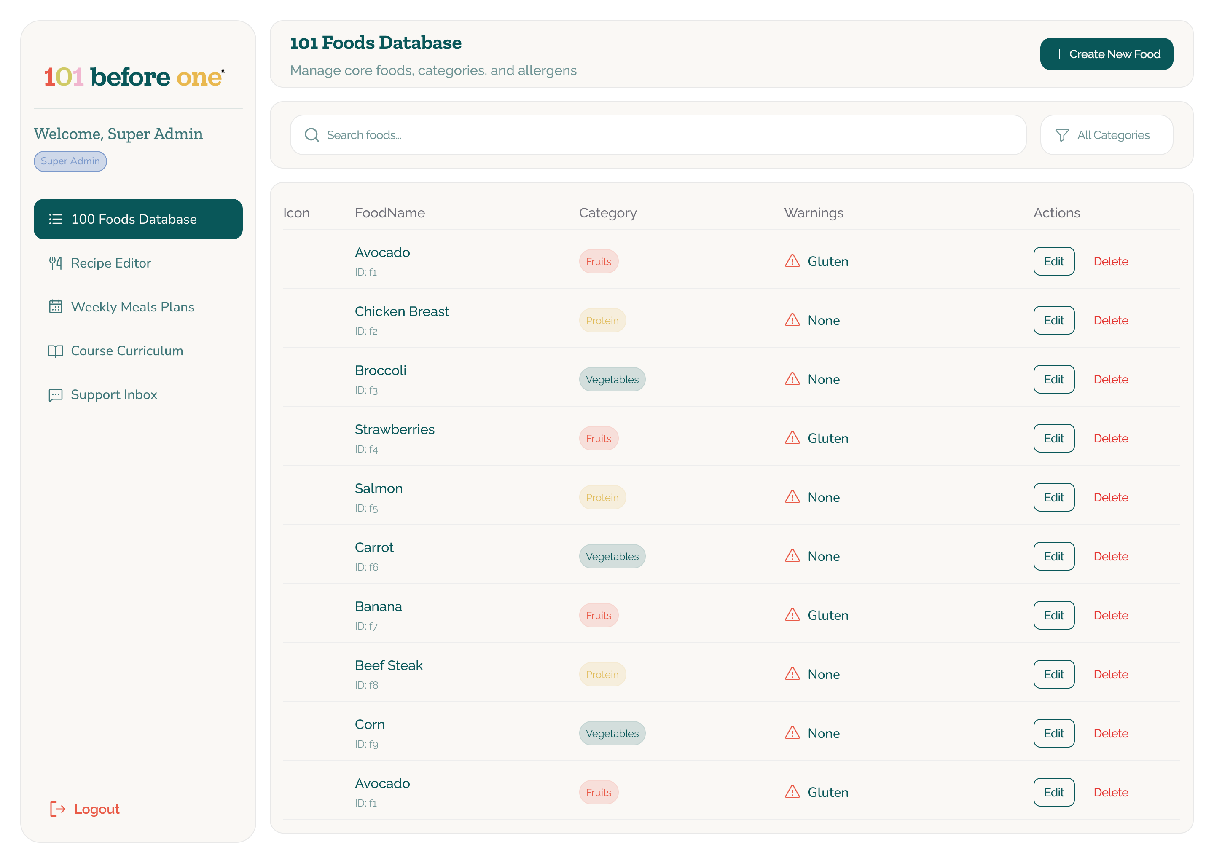Viewport: 1214px width, 863px height.
Task: Click the warning triangle in Chicken Breast row
Action: pos(792,320)
